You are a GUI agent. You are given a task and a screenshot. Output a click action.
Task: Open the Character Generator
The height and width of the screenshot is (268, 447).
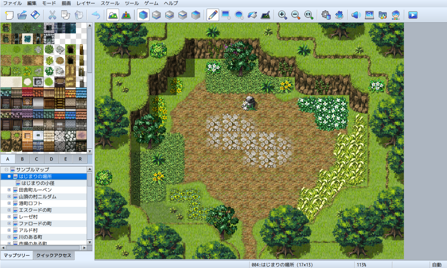pyautogui.click(x=396, y=15)
